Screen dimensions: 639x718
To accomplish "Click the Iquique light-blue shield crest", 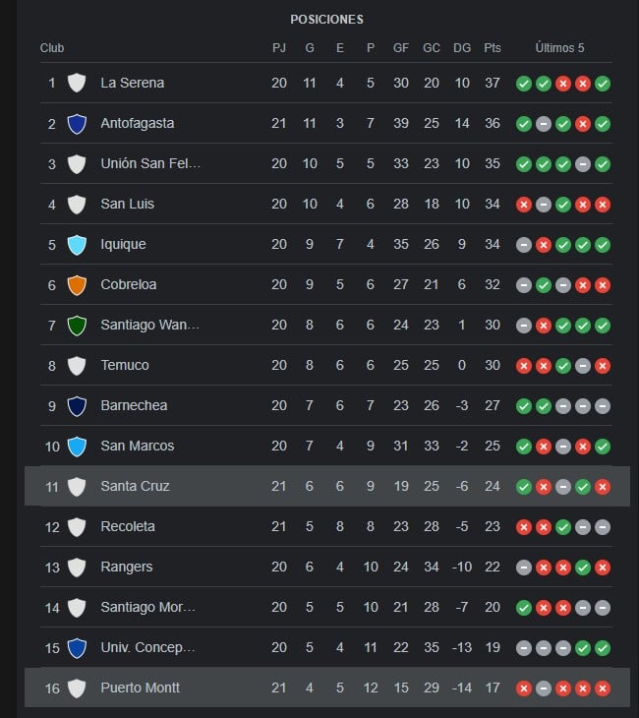I will [x=77, y=245].
